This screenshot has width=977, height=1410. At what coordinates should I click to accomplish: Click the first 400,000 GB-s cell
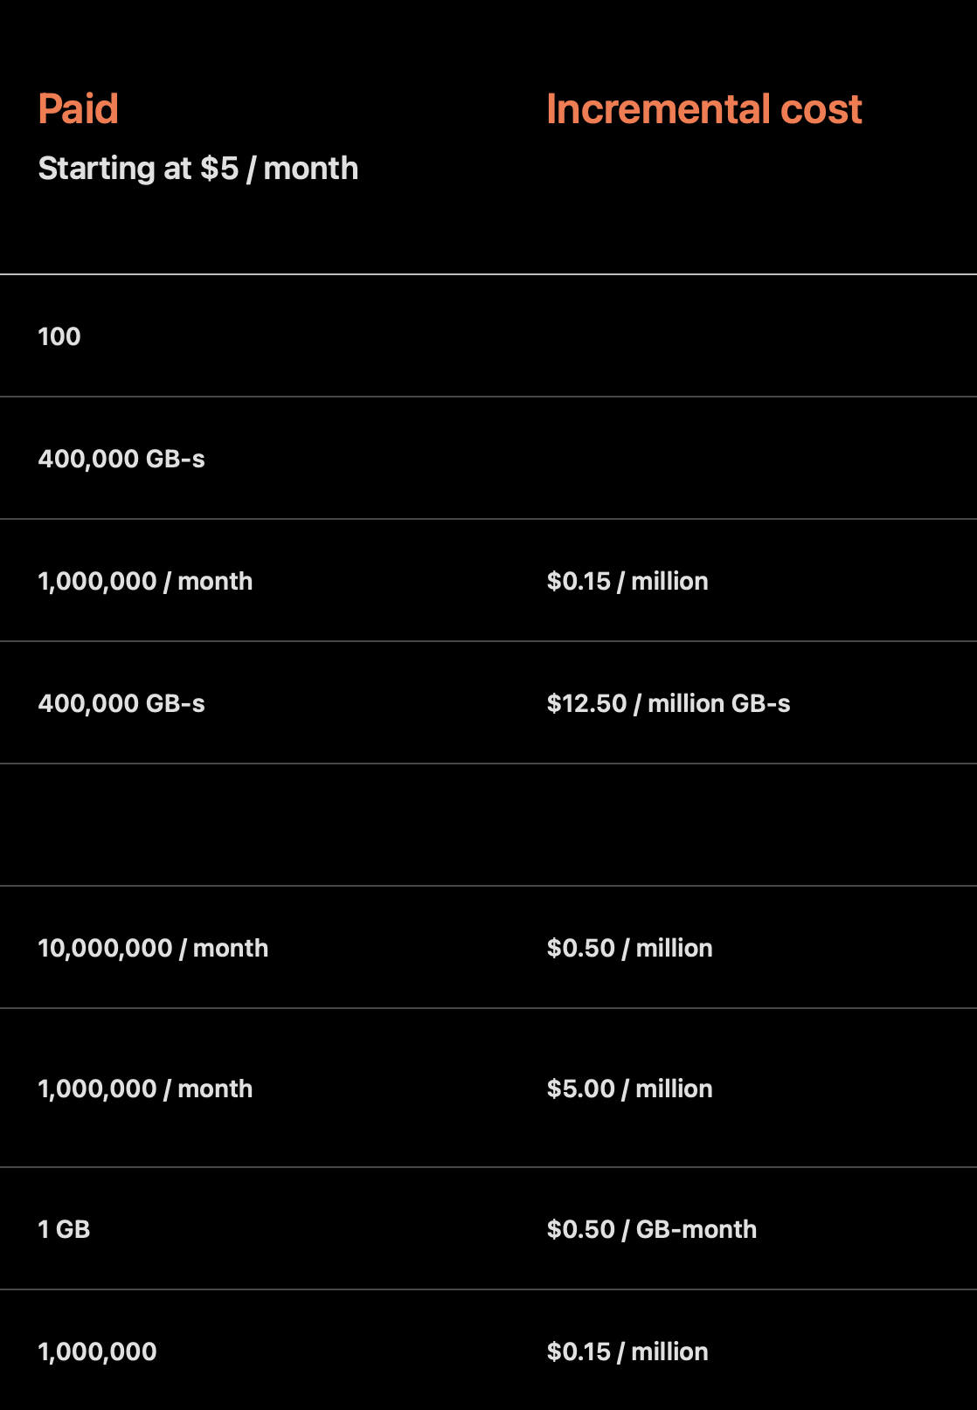coord(121,459)
